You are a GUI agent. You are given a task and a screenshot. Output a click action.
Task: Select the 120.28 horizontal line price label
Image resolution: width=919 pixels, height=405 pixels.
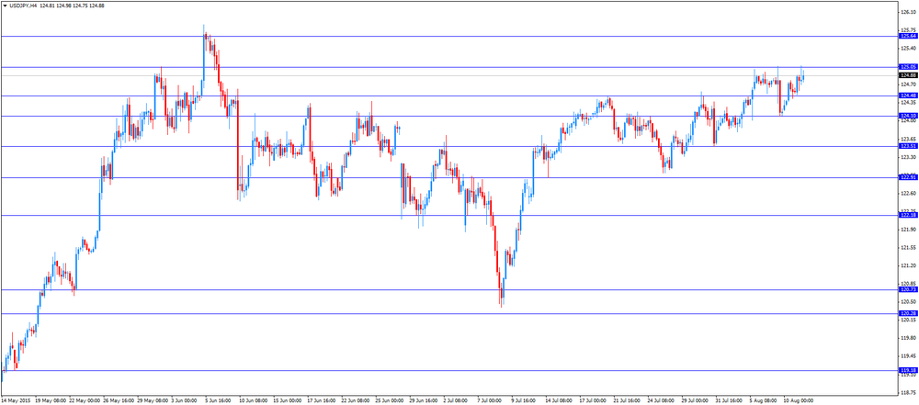[908, 313]
